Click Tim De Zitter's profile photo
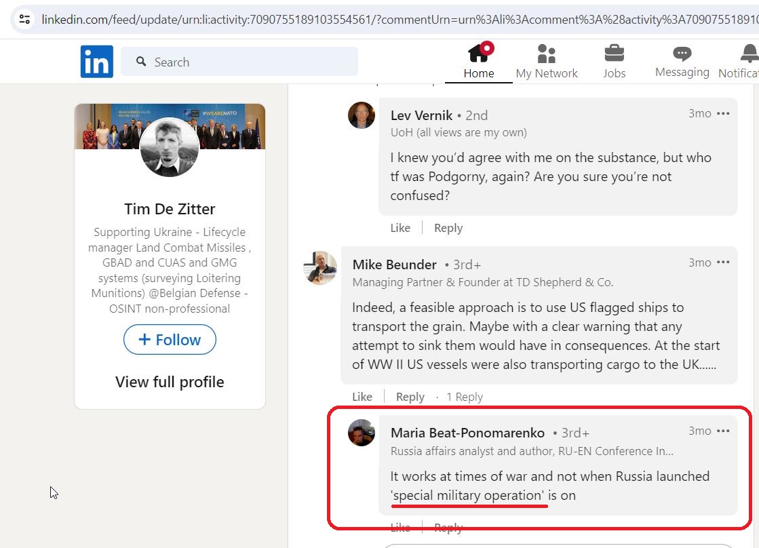Screen dimensions: 759x548 click(170, 146)
